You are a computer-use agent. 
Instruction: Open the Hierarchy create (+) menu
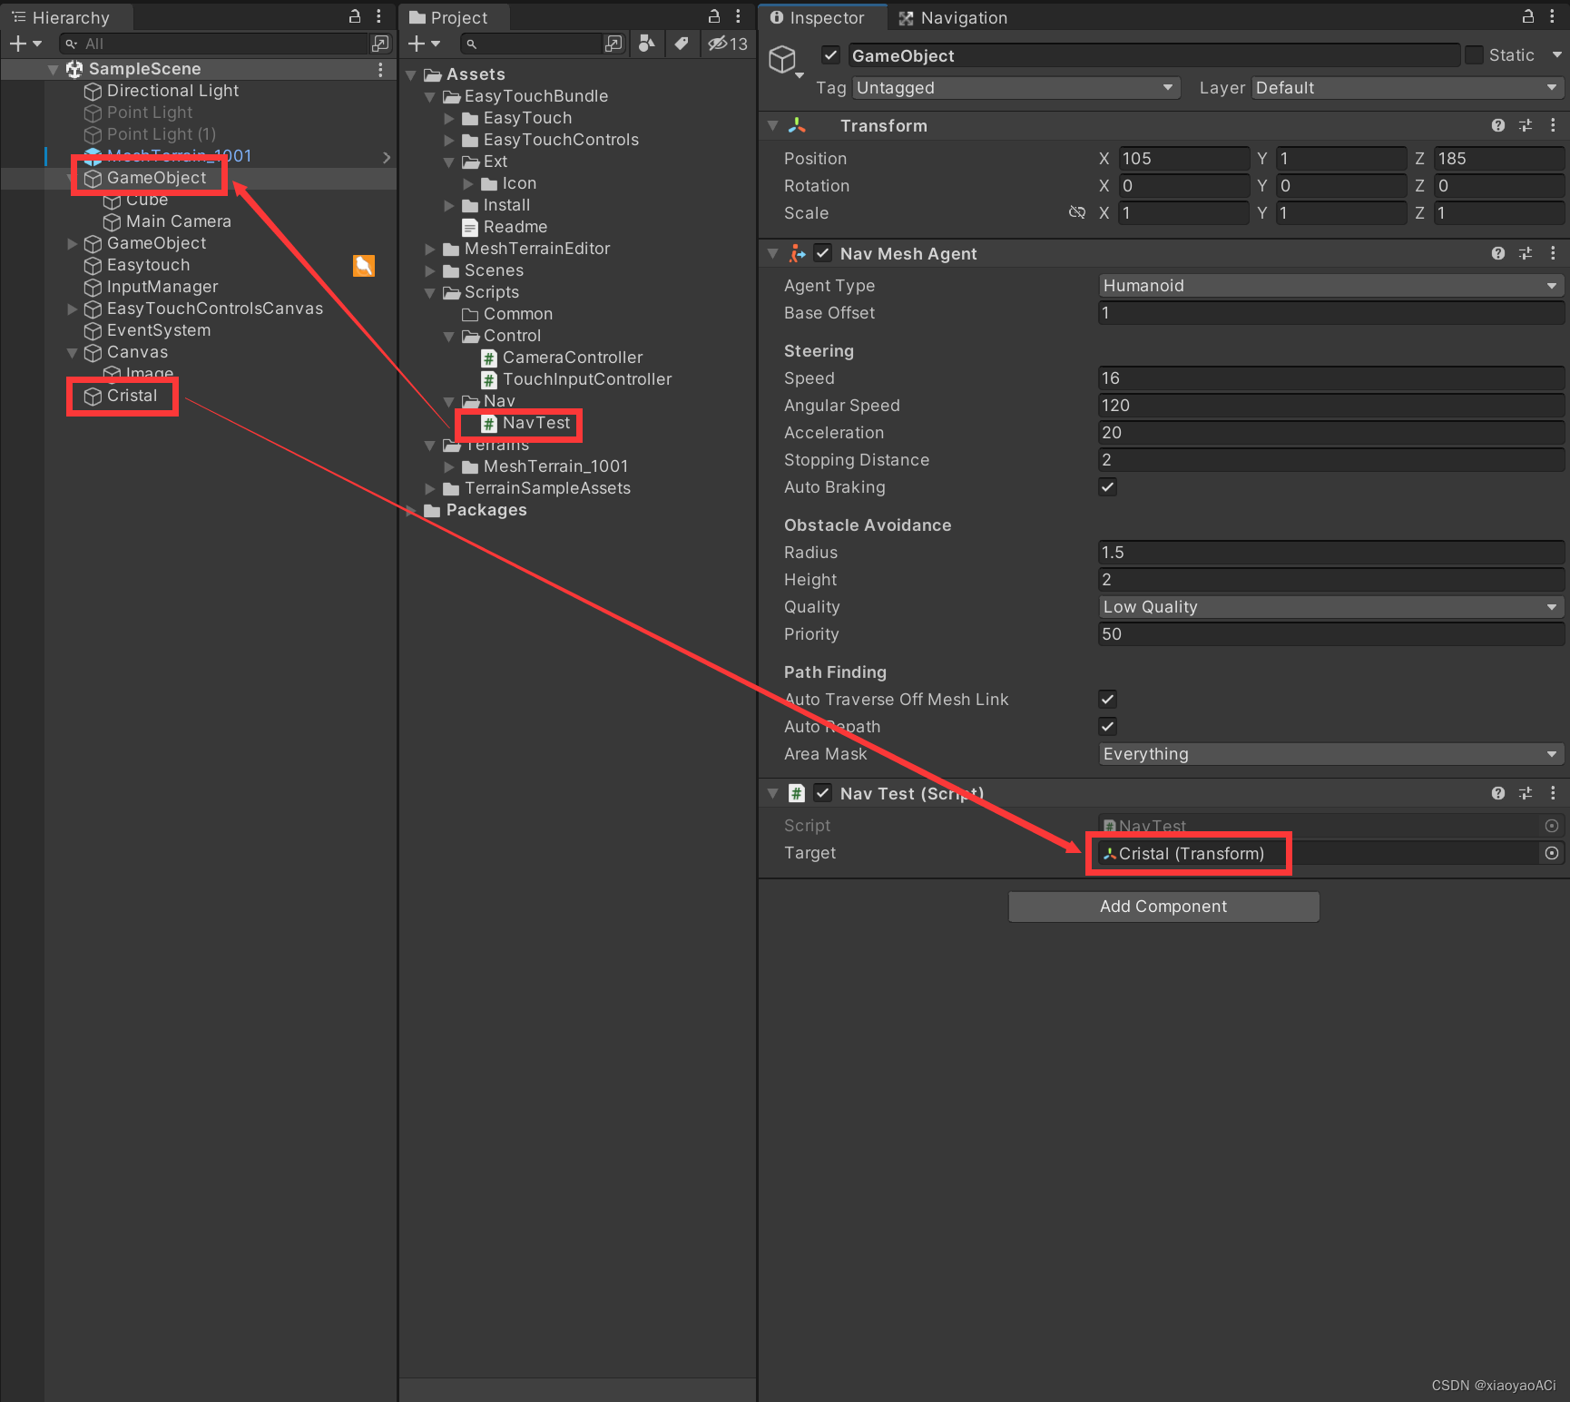click(x=25, y=44)
